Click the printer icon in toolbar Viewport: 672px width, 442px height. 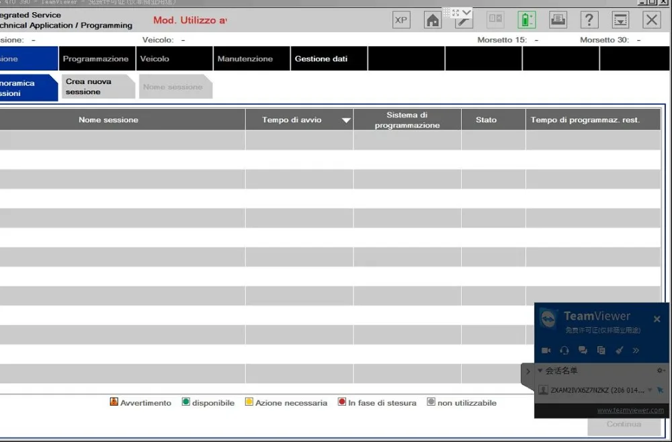point(558,19)
